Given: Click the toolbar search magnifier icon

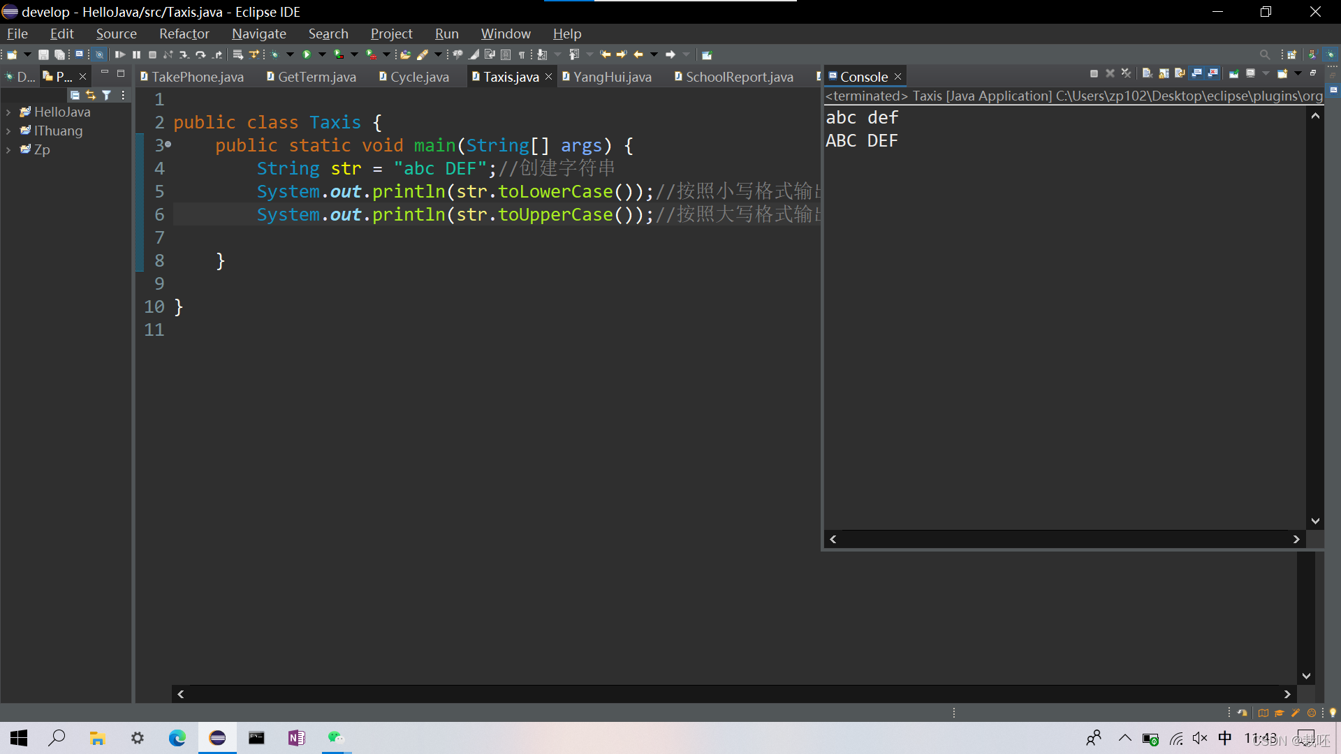Looking at the screenshot, I should point(1264,54).
